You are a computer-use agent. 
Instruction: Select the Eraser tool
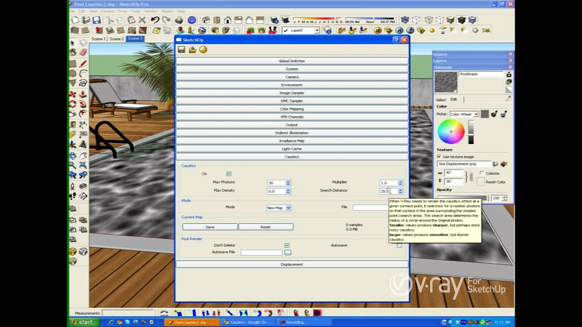pos(83,52)
